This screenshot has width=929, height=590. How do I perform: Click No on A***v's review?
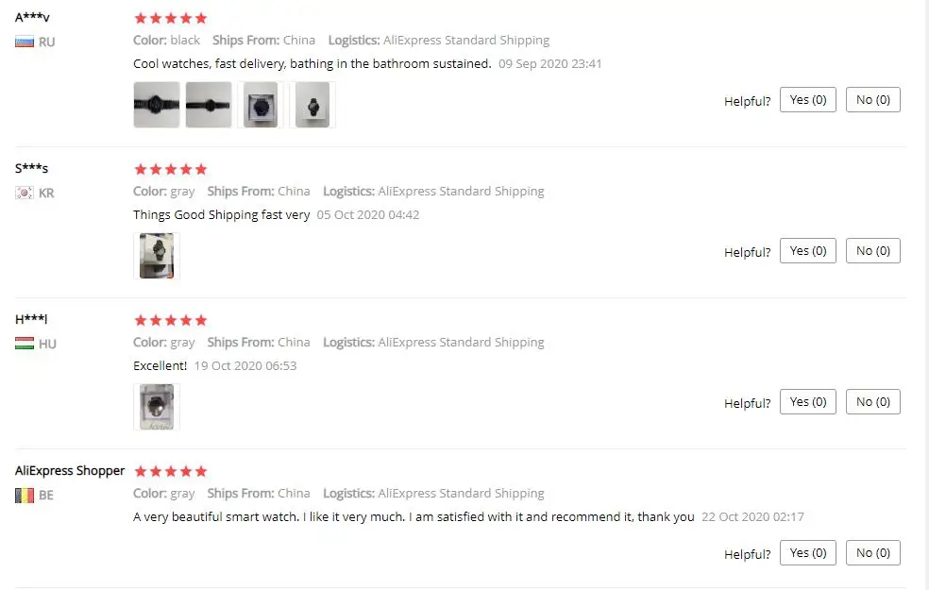click(873, 100)
